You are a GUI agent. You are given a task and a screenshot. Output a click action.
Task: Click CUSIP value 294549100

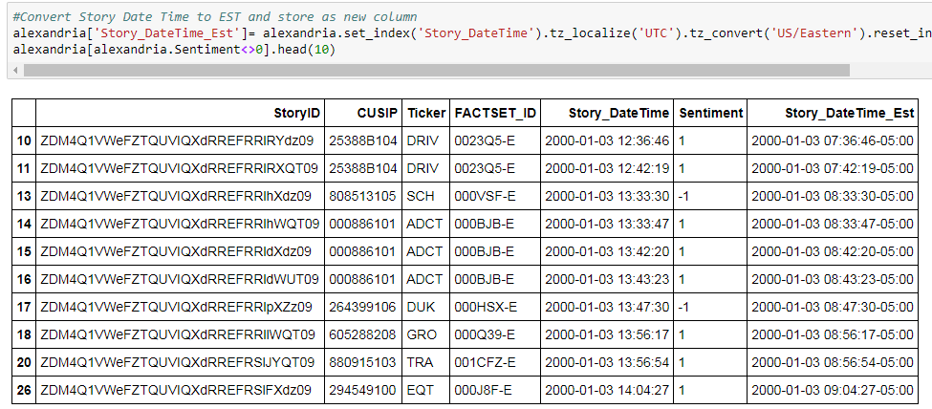[x=363, y=390]
